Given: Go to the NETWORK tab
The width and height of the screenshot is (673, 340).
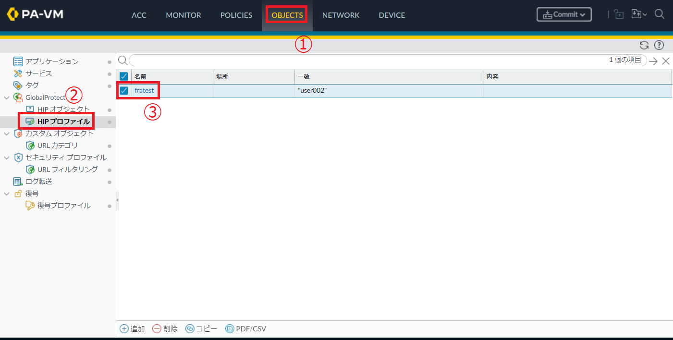Looking at the screenshot, I should pos(341,15).
